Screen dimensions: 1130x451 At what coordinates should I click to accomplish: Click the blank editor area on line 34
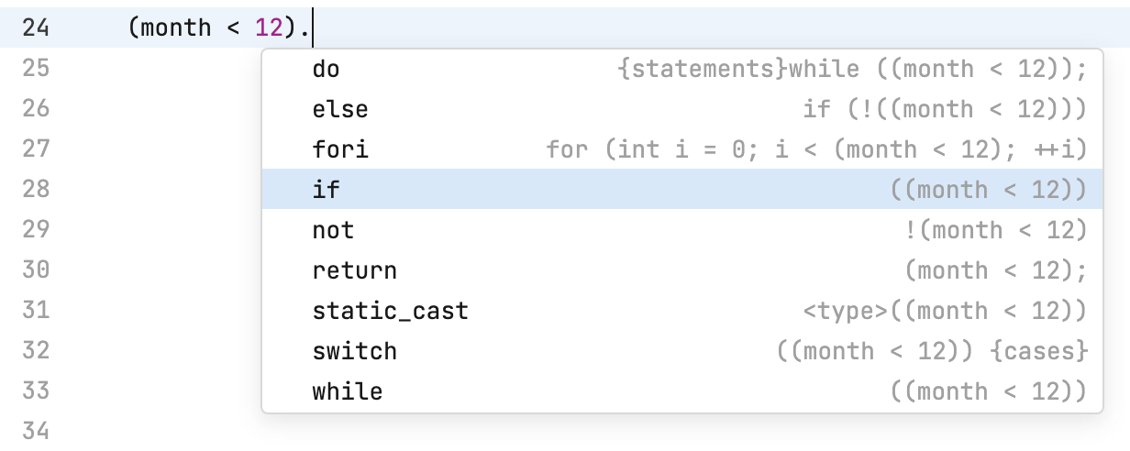click(x=642, y=433)
